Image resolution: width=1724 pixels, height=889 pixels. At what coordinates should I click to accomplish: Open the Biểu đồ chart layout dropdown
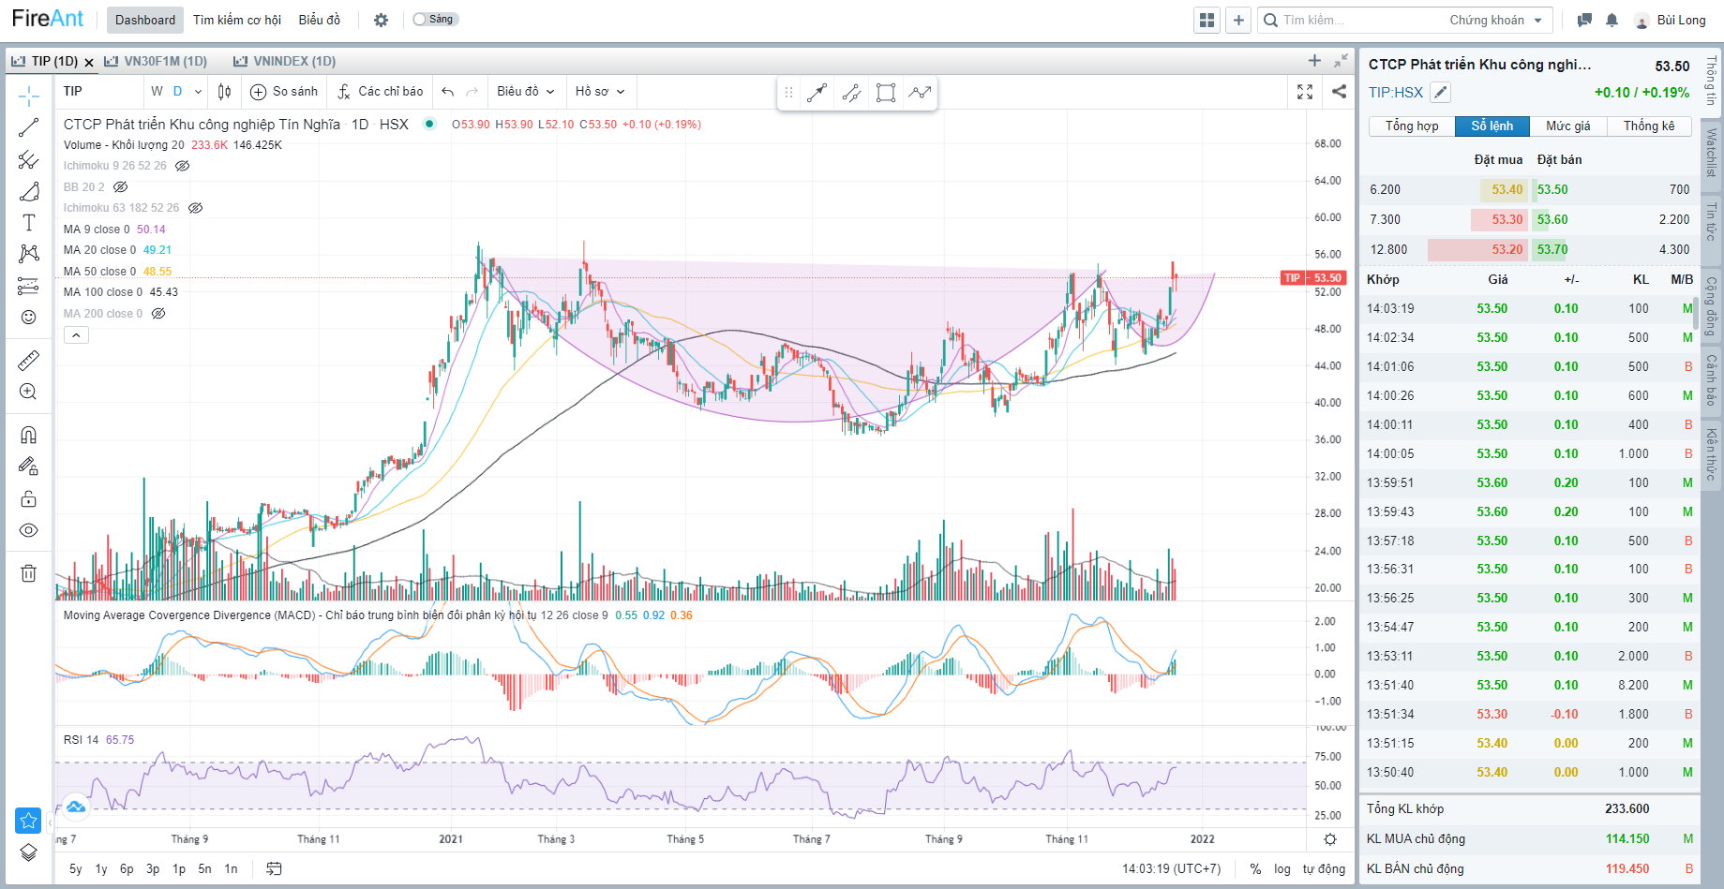point(526,91)
